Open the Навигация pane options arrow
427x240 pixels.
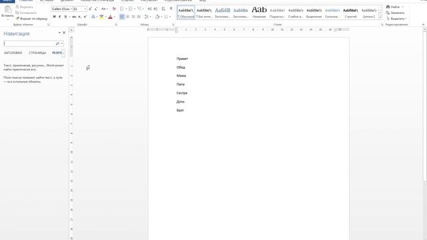(59, 33)
